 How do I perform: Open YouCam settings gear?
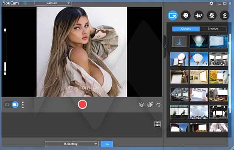coord(211,3)
